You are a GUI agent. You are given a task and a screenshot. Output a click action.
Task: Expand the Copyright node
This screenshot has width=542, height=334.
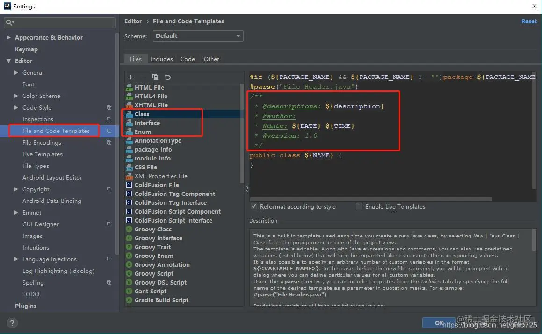tap(16, 189)
